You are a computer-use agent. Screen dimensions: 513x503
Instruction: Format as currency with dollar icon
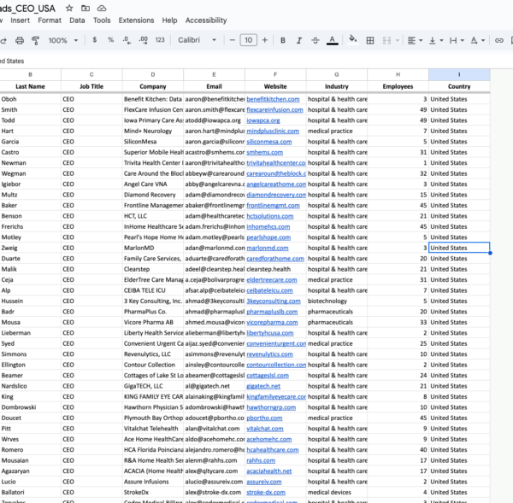point(95,40)
